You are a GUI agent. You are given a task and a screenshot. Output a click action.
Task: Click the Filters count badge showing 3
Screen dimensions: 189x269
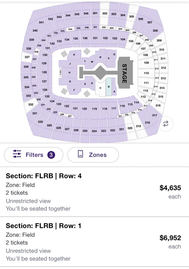click(x=51, y=155)
